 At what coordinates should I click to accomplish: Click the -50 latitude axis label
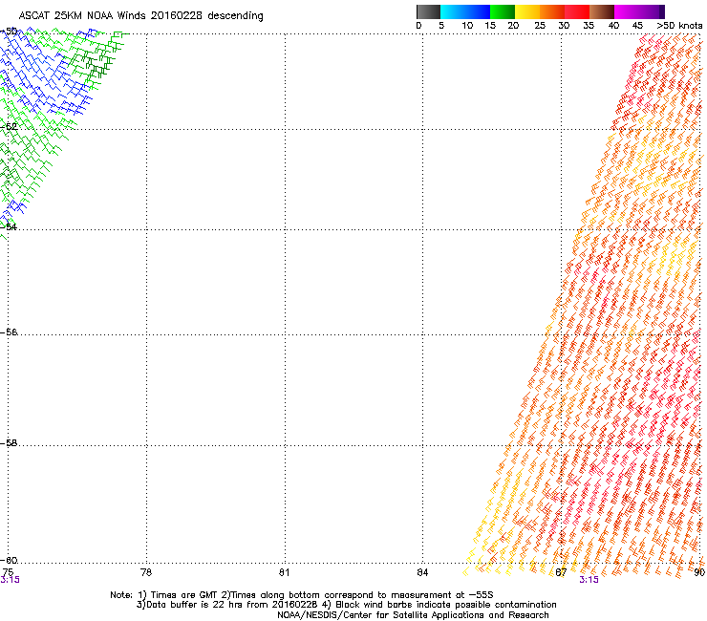(9, 32)
